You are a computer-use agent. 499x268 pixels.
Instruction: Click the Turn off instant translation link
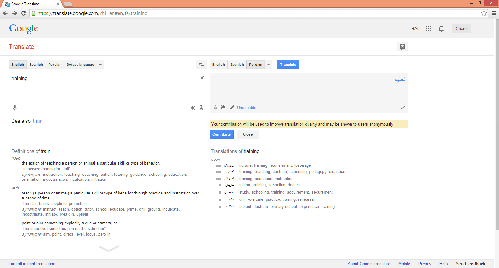32,264
